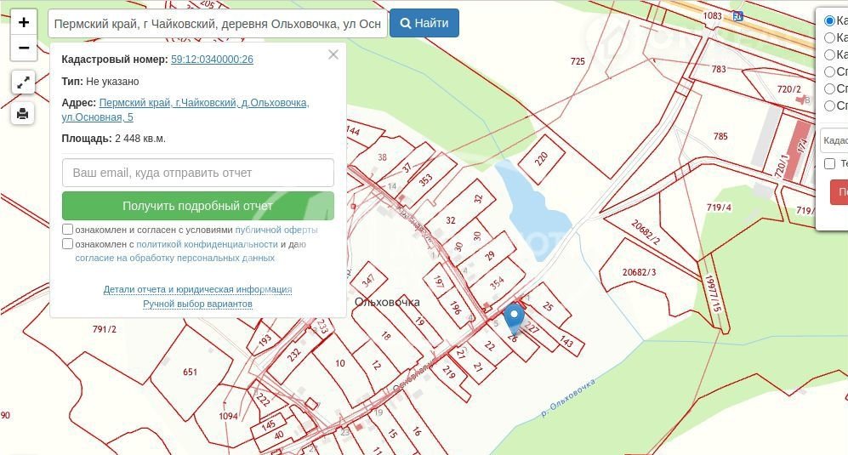Zoom in the map with plus button
Viewport: 848px width, 455px height.
[x=24, y=23]
